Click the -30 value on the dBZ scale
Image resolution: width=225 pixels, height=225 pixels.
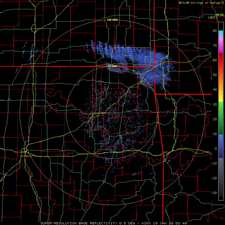214,193
